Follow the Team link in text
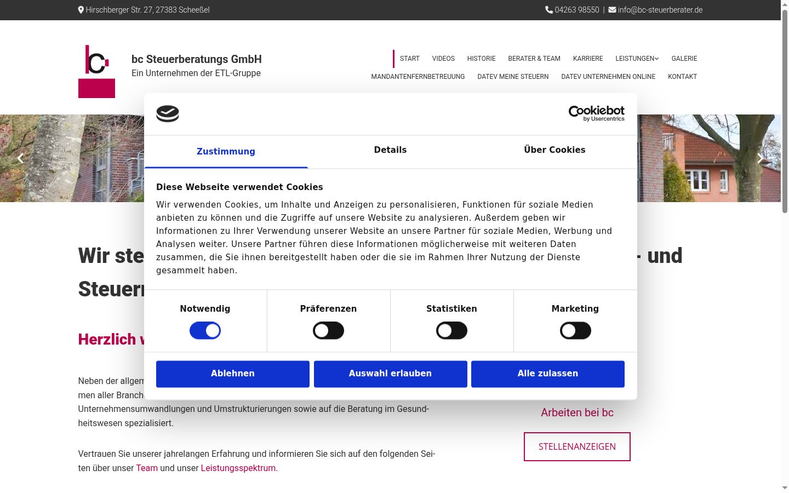 click(x=147, y=468)
